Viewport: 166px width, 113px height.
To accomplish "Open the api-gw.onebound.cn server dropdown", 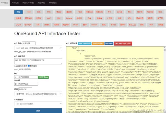I will (38, 104).
